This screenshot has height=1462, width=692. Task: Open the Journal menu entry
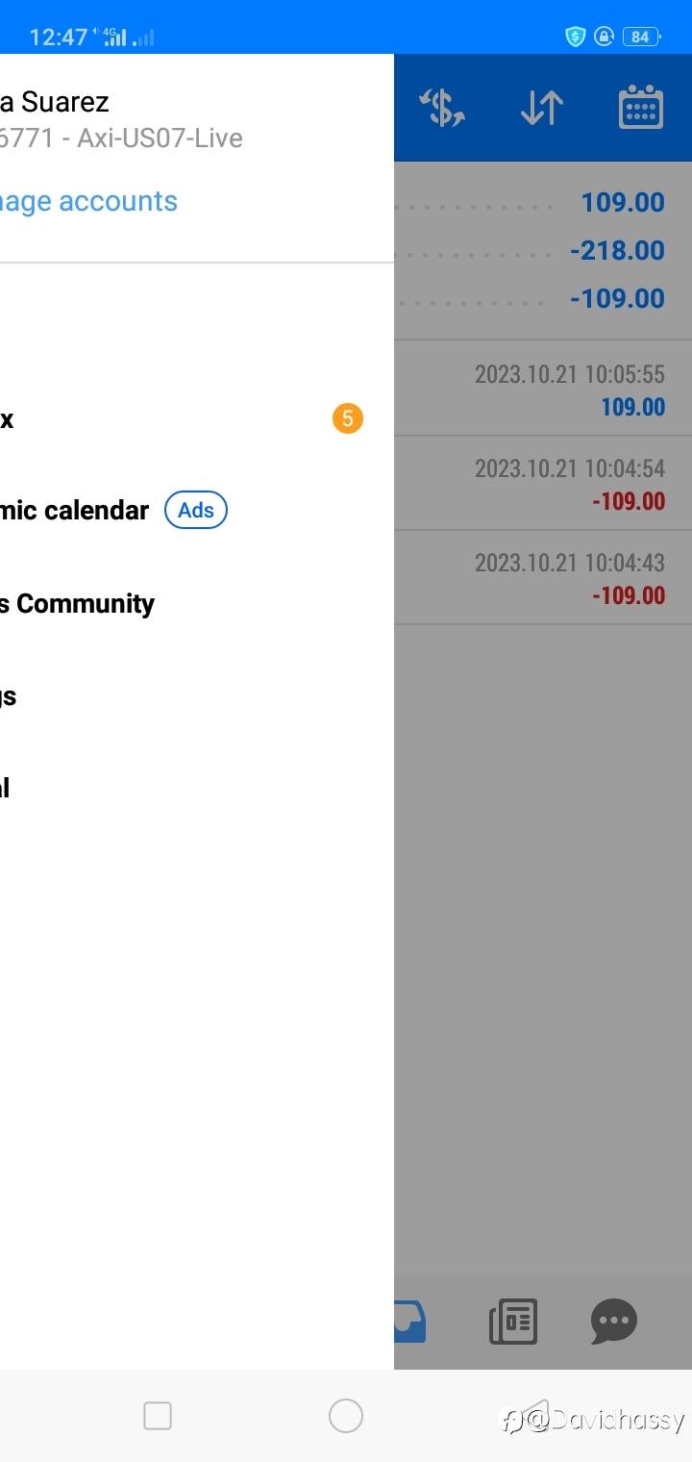(x=6, y=789)
